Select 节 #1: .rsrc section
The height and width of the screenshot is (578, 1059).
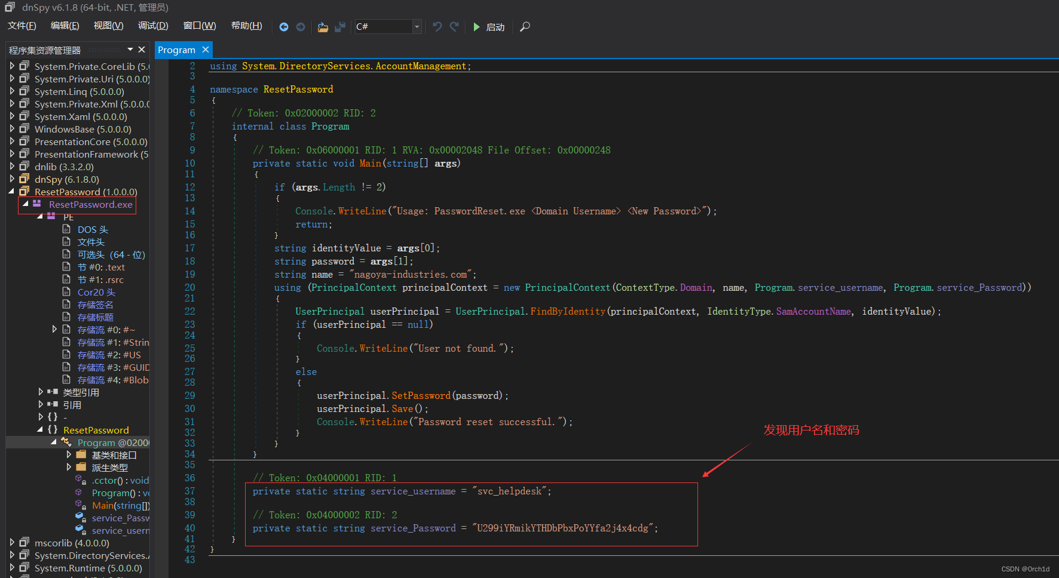[100, 279]
